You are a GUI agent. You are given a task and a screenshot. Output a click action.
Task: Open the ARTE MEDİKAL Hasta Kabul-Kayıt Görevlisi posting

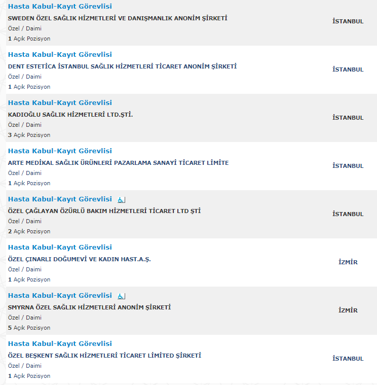point(60,151)
